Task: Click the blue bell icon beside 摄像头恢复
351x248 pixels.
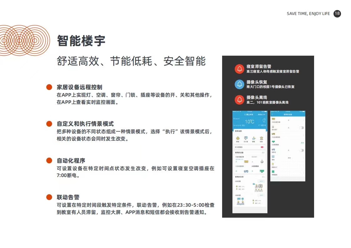Action: [x=239, y=84]
